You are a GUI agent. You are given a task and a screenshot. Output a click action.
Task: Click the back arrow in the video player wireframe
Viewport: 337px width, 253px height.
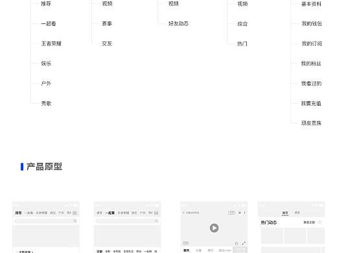point(183,213)
